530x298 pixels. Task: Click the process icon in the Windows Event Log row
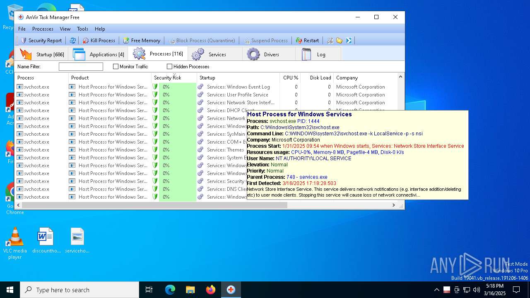click(20, 87)
